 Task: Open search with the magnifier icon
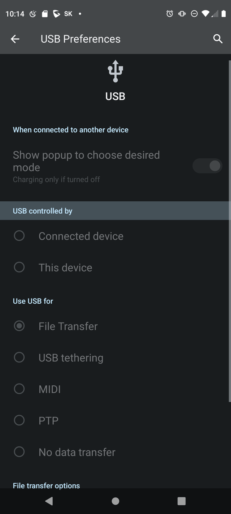[x=218, y=39]
